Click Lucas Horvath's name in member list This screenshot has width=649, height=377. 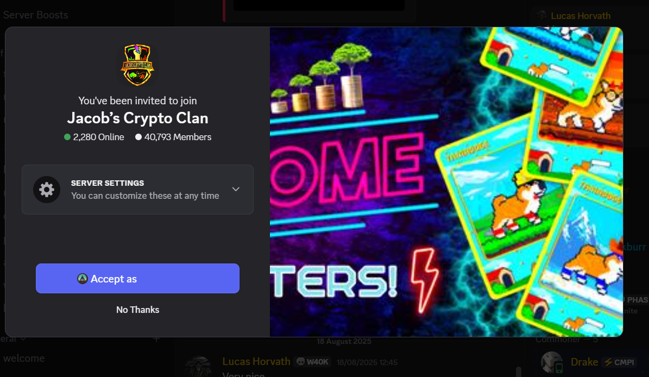pyautogui.click(x=581, y=16)
